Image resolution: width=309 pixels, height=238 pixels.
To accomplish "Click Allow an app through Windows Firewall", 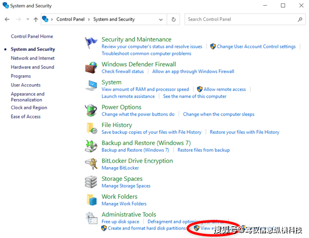I will point(193,71).
